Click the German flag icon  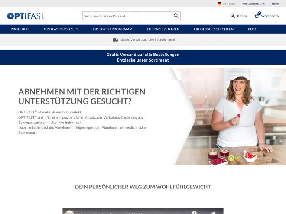point(220,3)
